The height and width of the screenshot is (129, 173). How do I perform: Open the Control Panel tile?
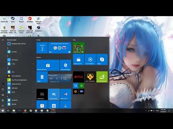(54, 94)
